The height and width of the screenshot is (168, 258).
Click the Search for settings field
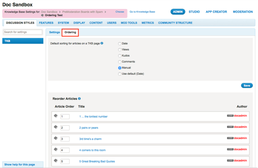pyautogui.click(x=23, y=32)
